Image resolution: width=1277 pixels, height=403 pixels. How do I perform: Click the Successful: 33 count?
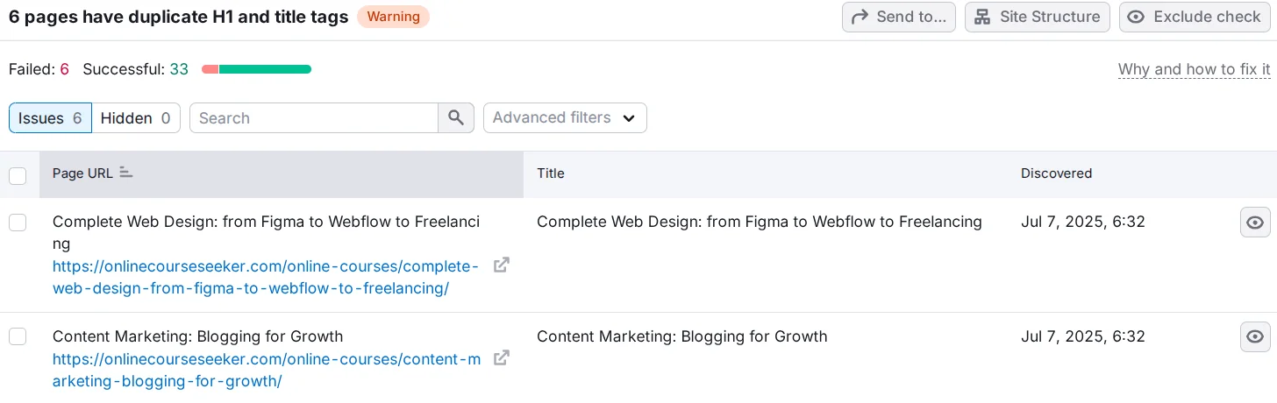tap(135, 69)
